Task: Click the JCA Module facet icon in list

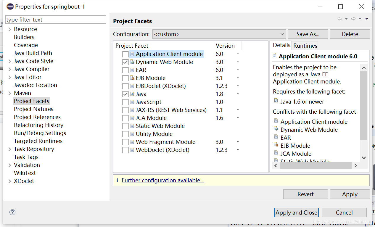Action: (132, 118)
